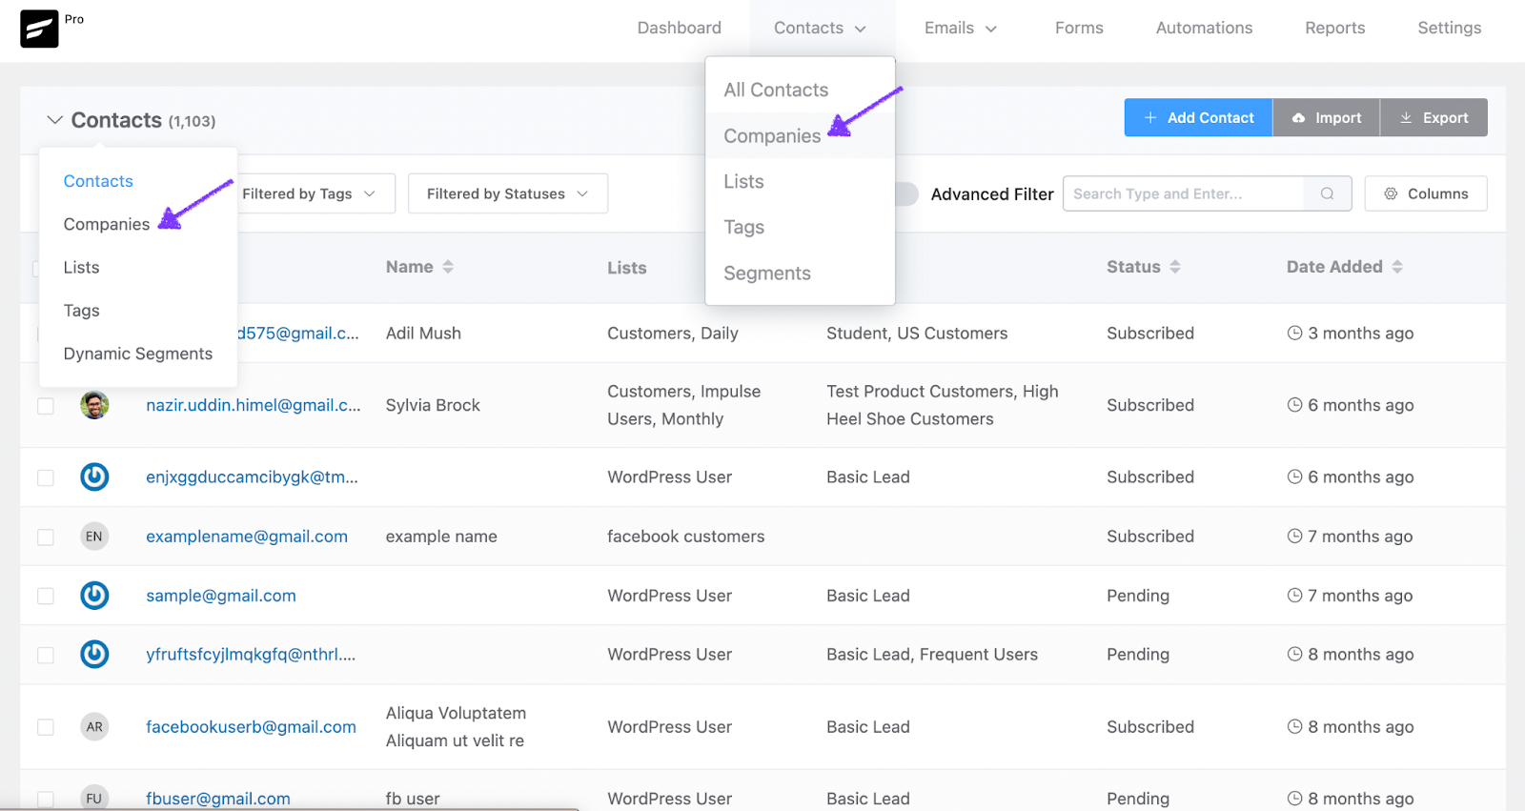Click avatar icon for enjxggduccamcibygk contact
The height and width of the screenshot is (811, 1525).
[x=94, y=476]
